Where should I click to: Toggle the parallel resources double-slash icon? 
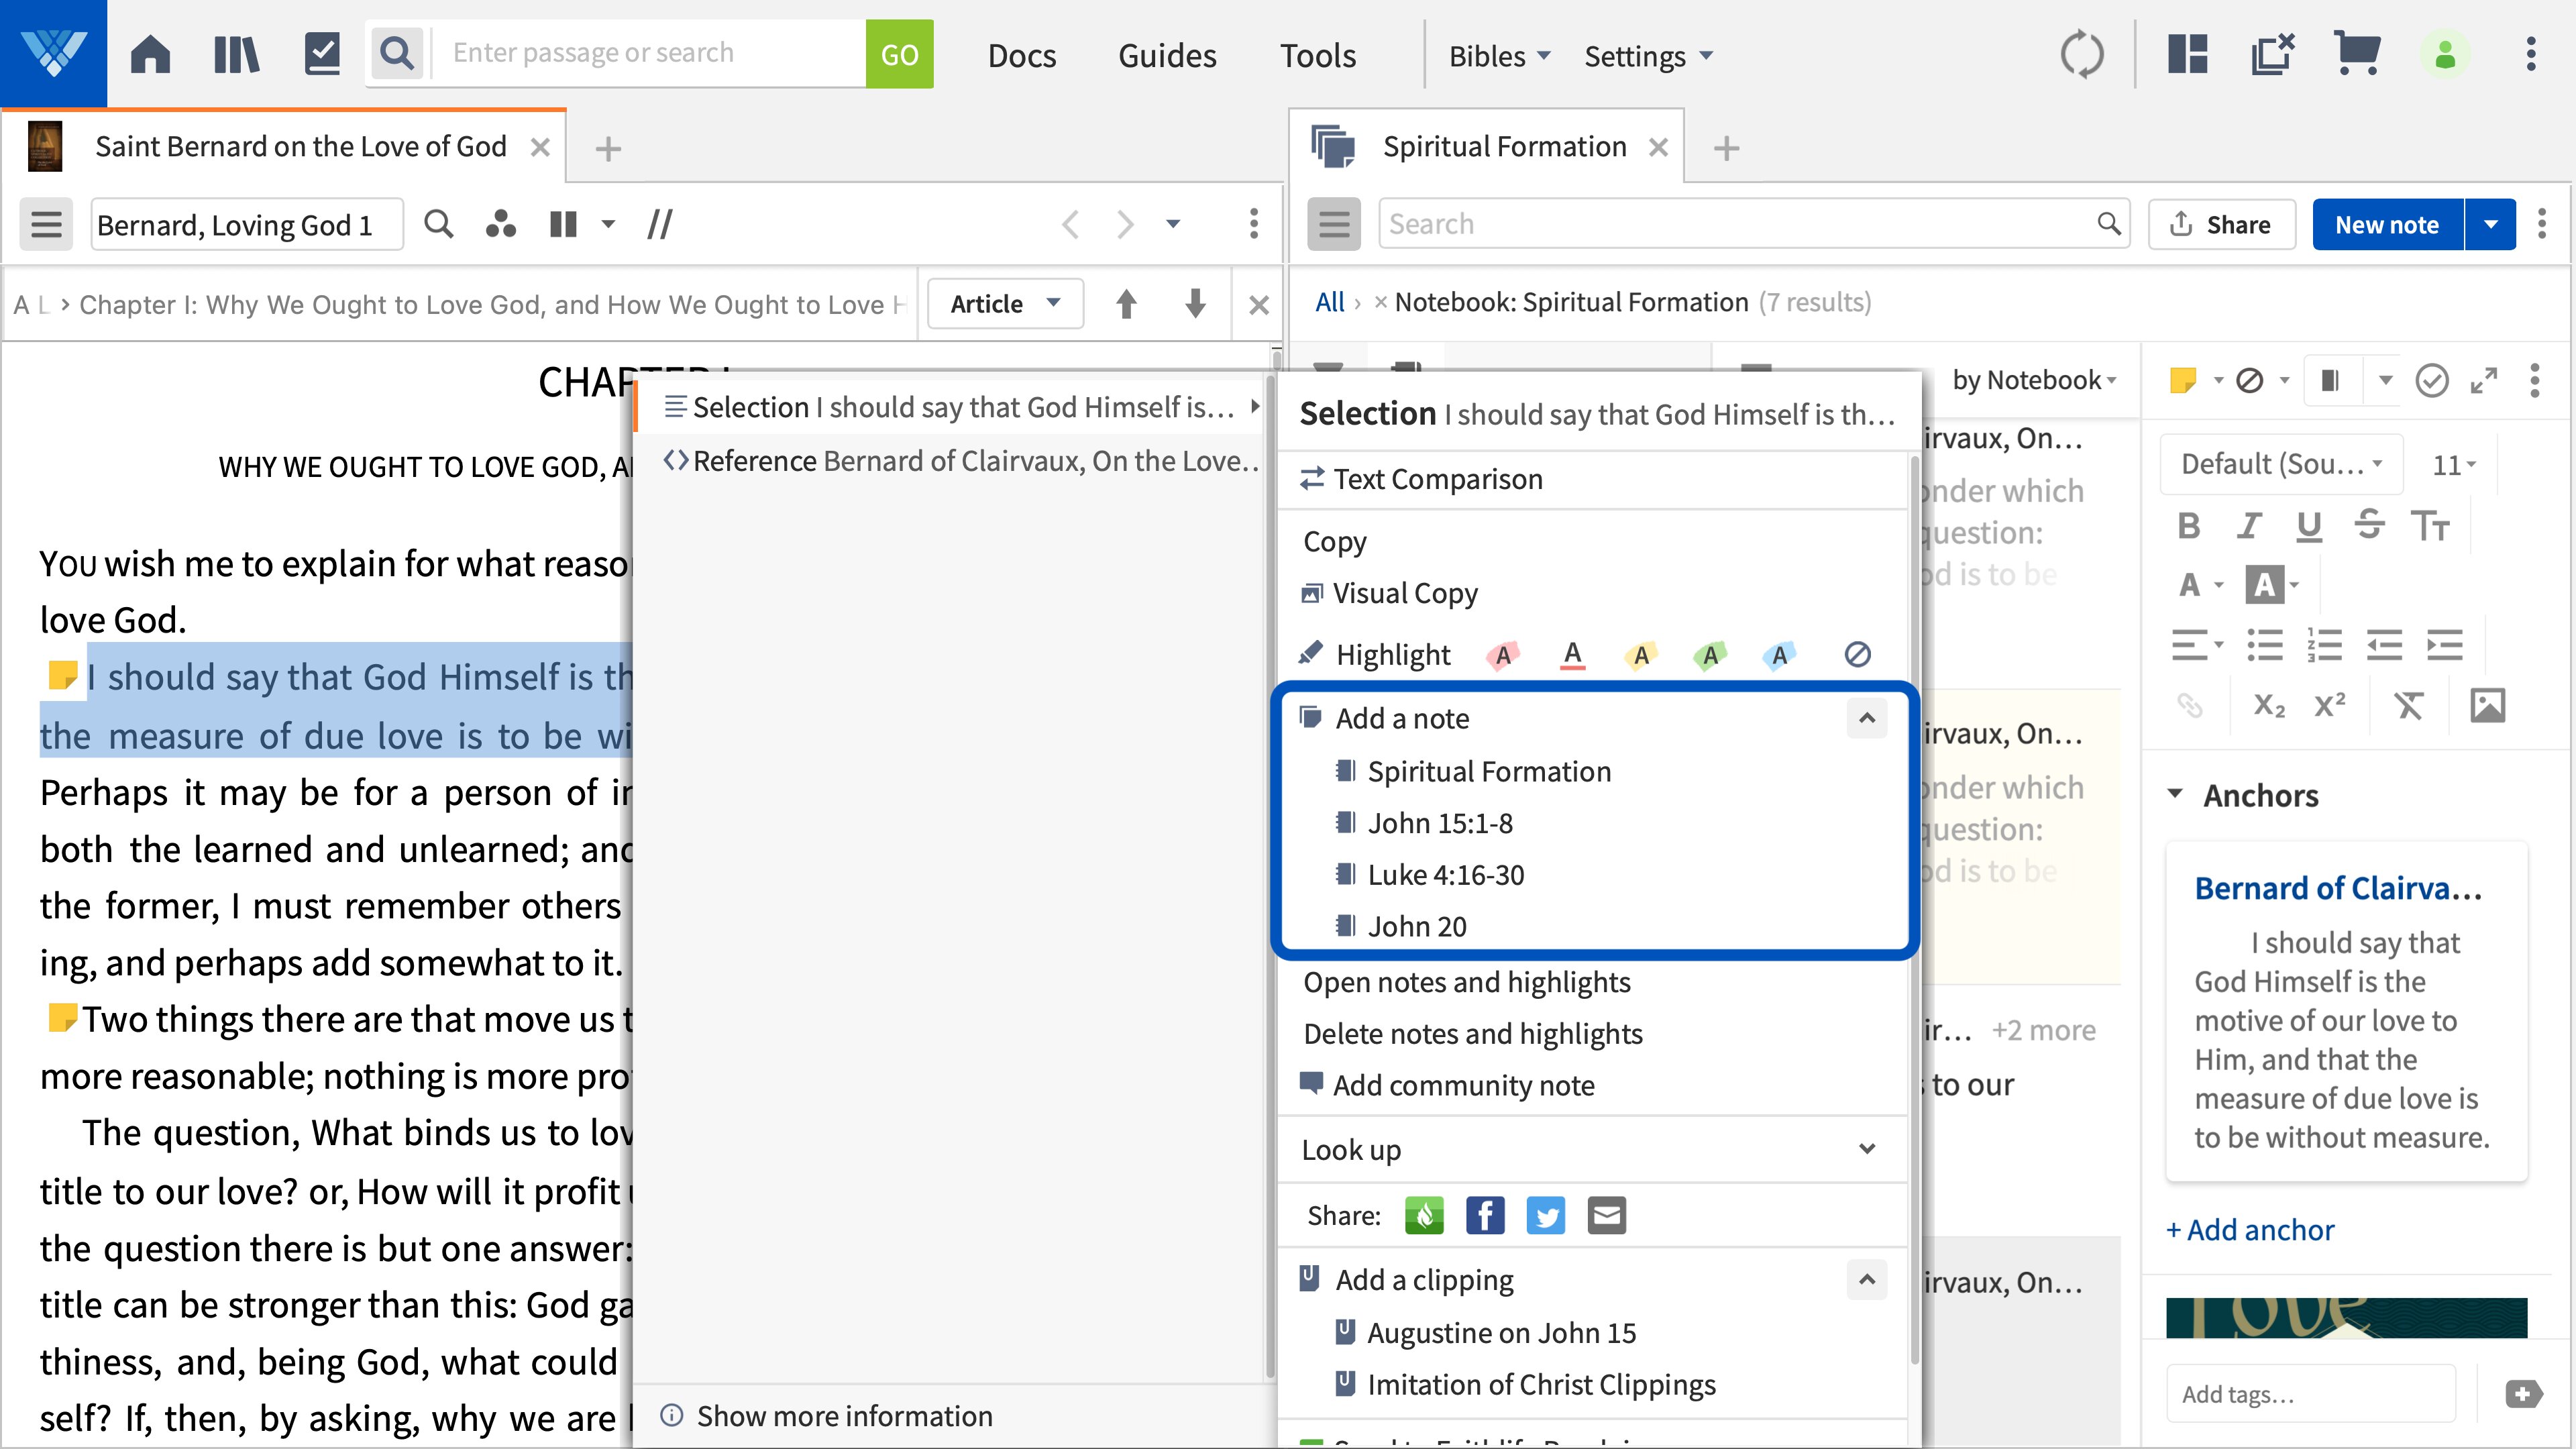tap(660, 224)
